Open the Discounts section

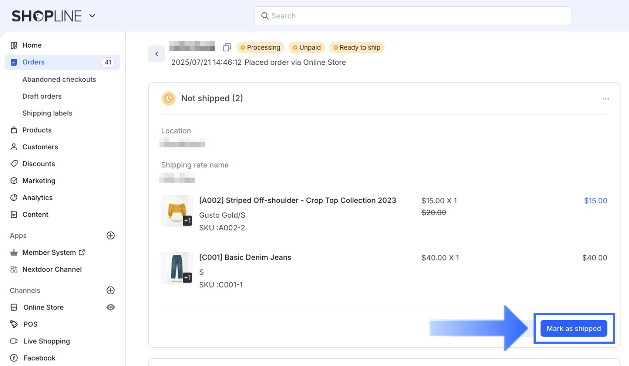click(39, 164)
